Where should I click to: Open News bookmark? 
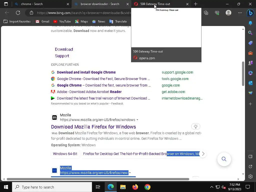pos(98,21)
